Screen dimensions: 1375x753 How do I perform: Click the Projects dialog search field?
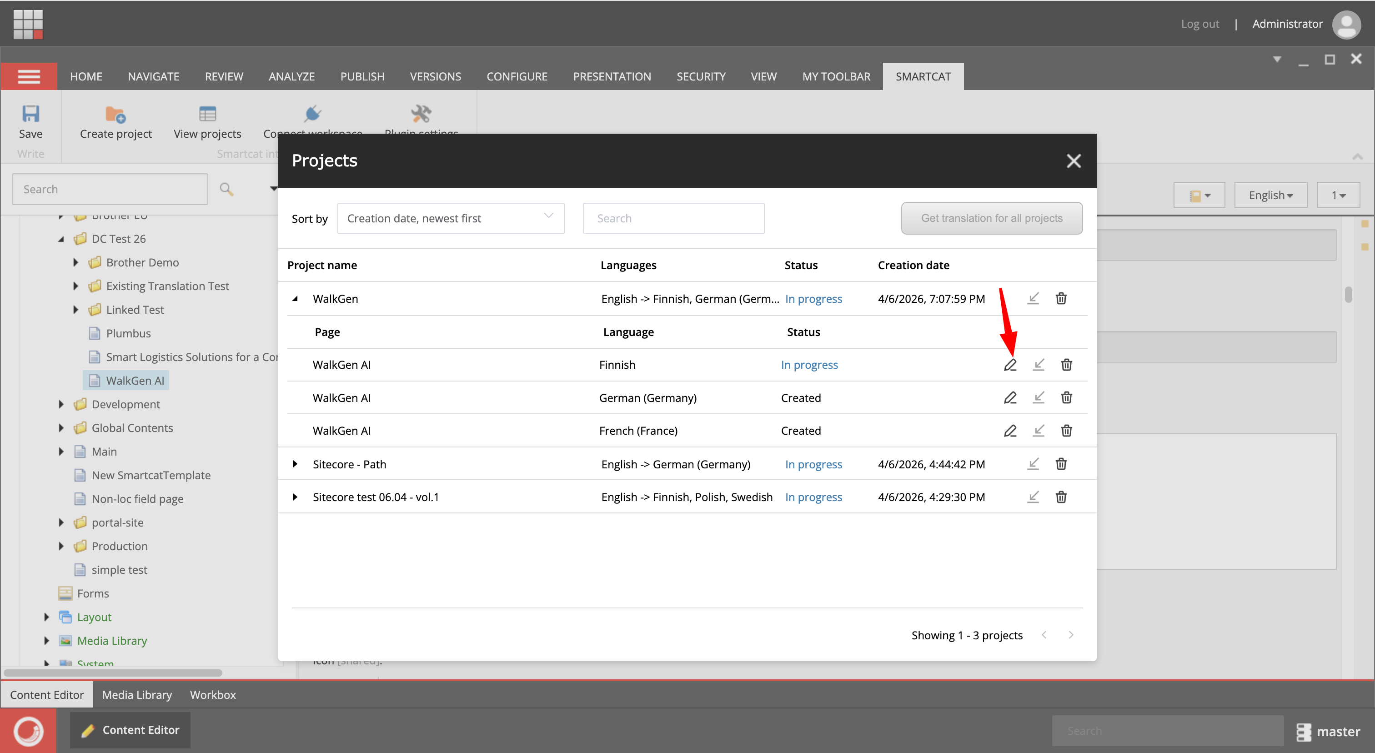(673, 218)
